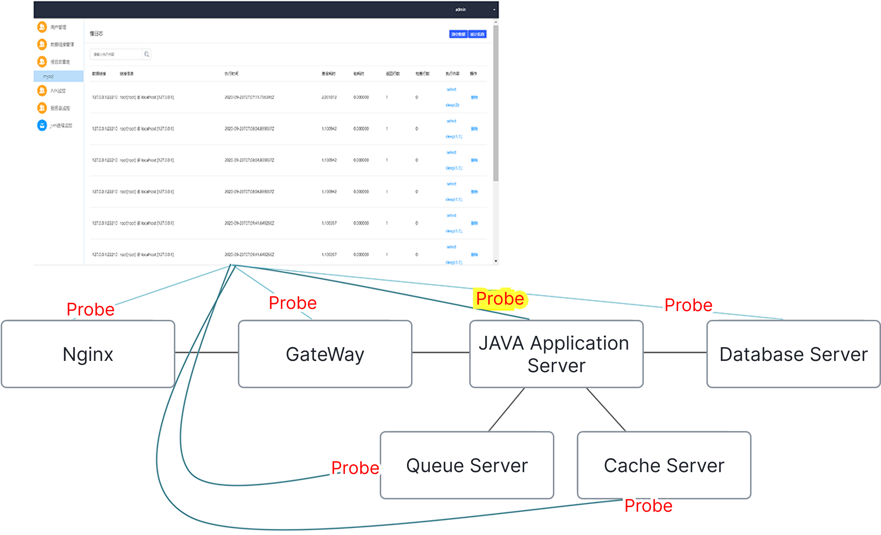Click first row's blue action link
The width and height of the screenshot is (881, 535).
[x=474, y=97]
